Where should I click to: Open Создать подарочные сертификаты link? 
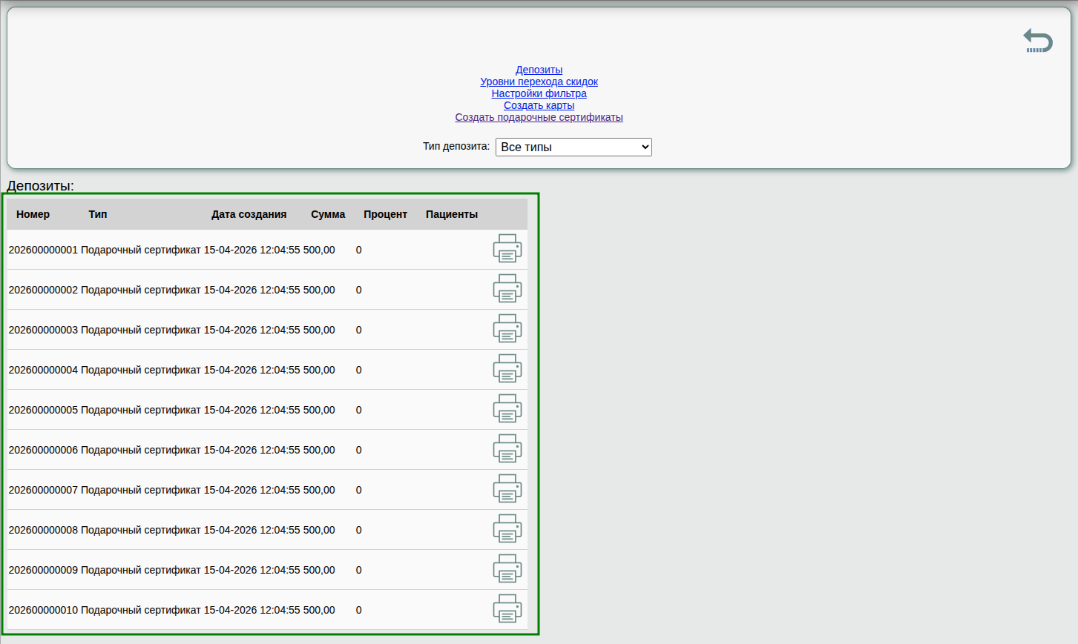[x=539, y=117]
